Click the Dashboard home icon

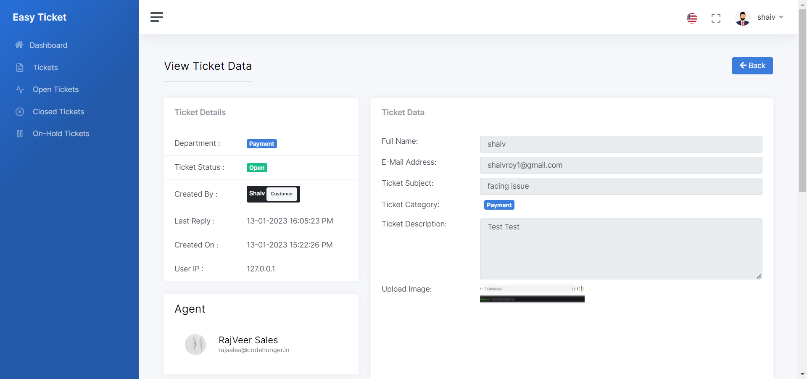tap(19, 45)
